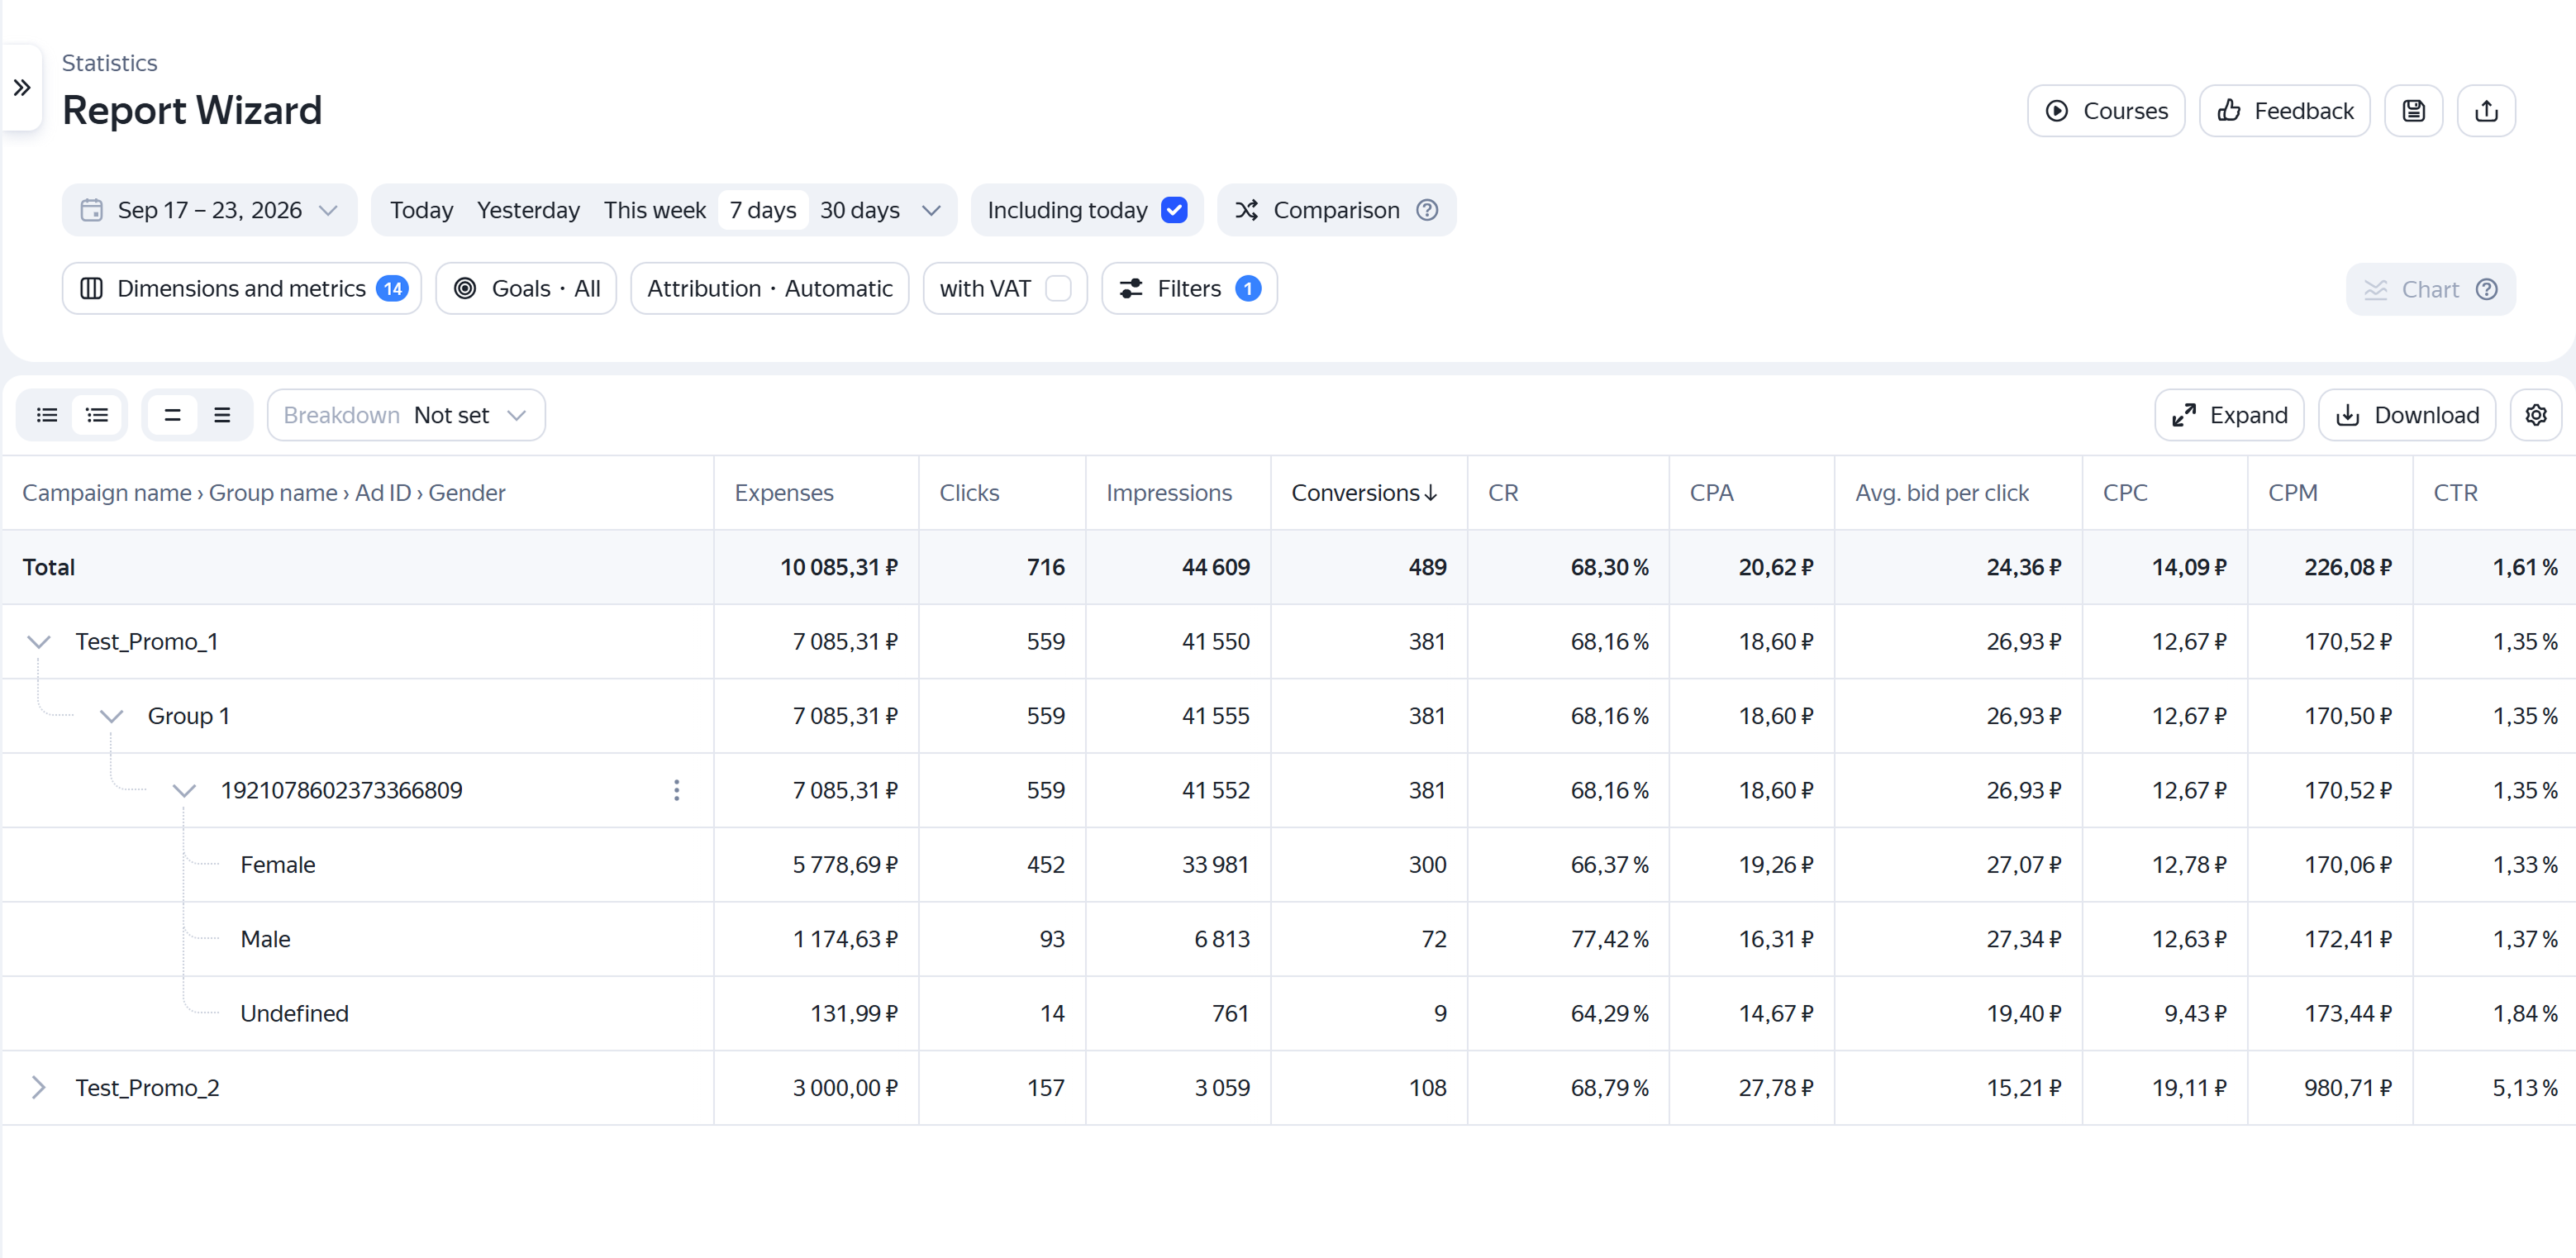Enable the with VAT checkbox
This screenshot has width=2576, height=1258.
(1058, 289)
